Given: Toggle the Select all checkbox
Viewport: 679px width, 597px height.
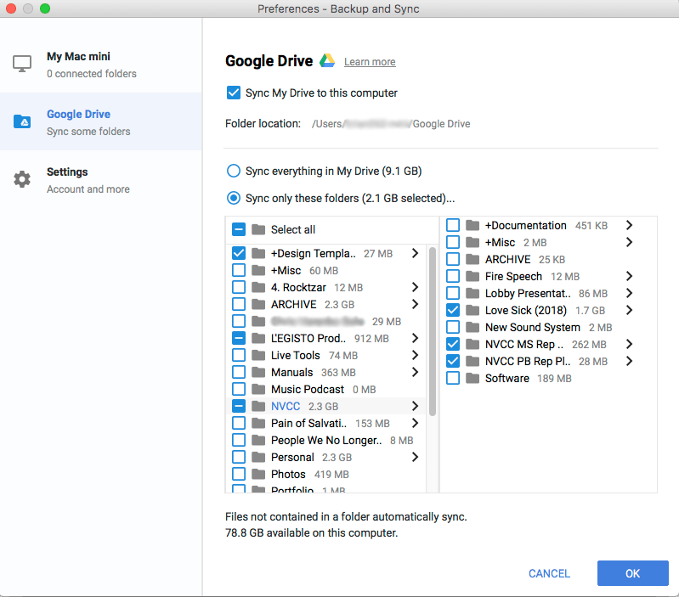Looking at the screenshot, I should pos(239,229).
